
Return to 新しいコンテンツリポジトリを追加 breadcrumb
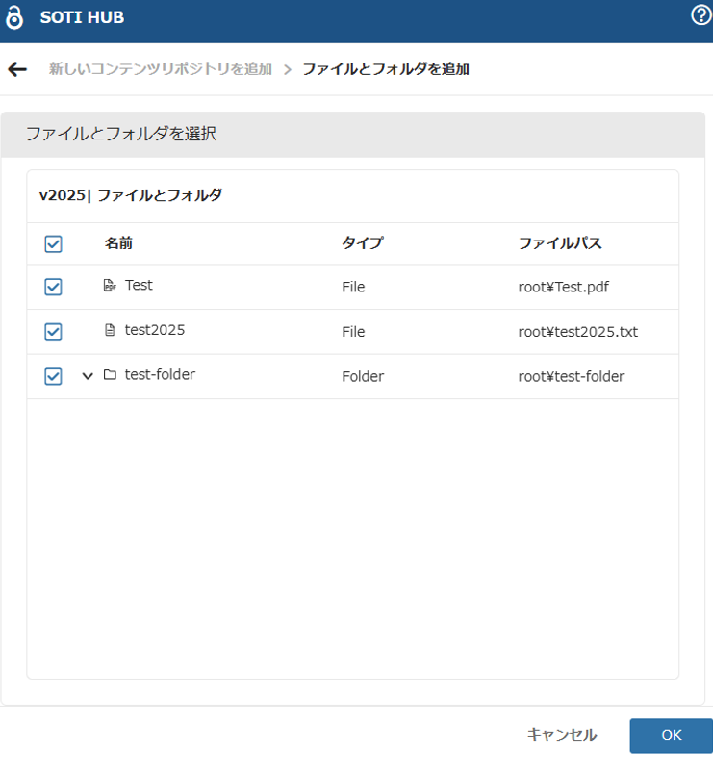[x=161, y=69]
